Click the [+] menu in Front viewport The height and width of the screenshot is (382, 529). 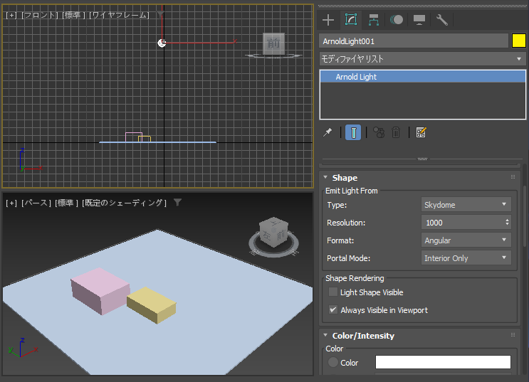pyautogui.click(x=11, y=15)
